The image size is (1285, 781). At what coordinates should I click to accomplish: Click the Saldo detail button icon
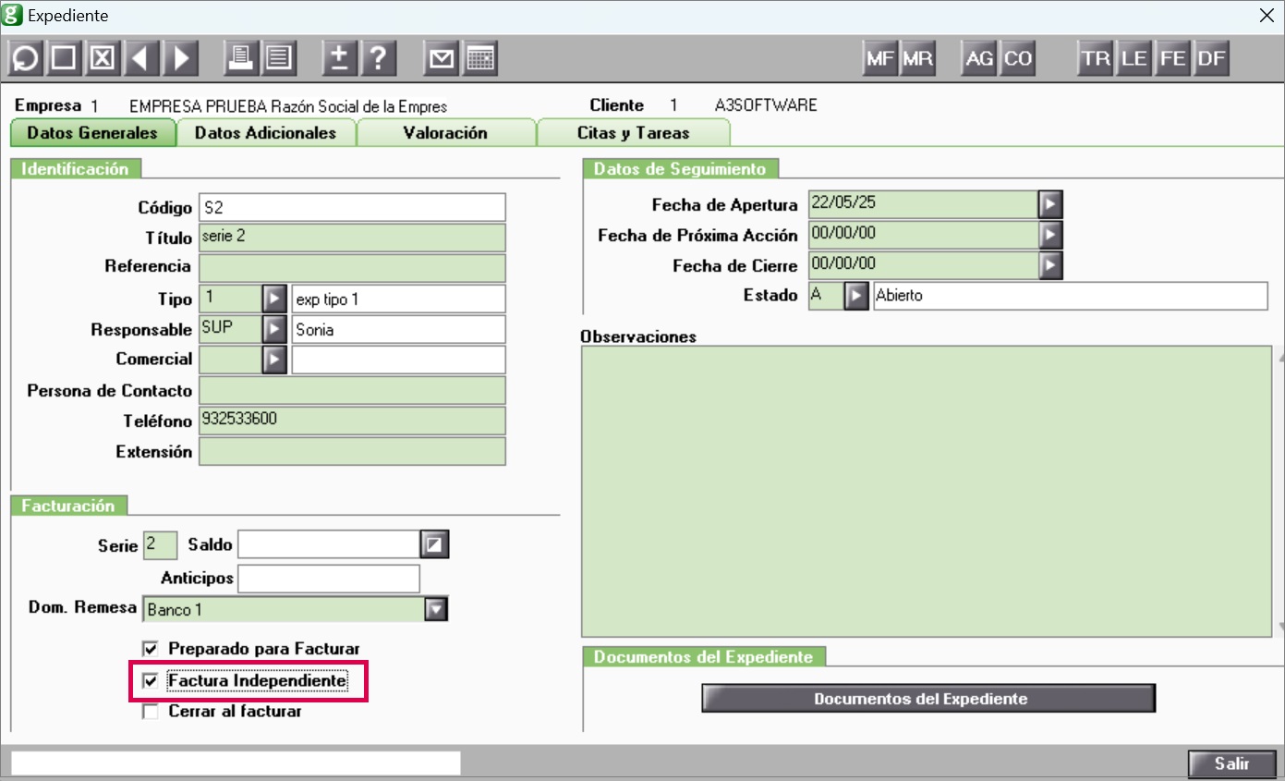435,545
